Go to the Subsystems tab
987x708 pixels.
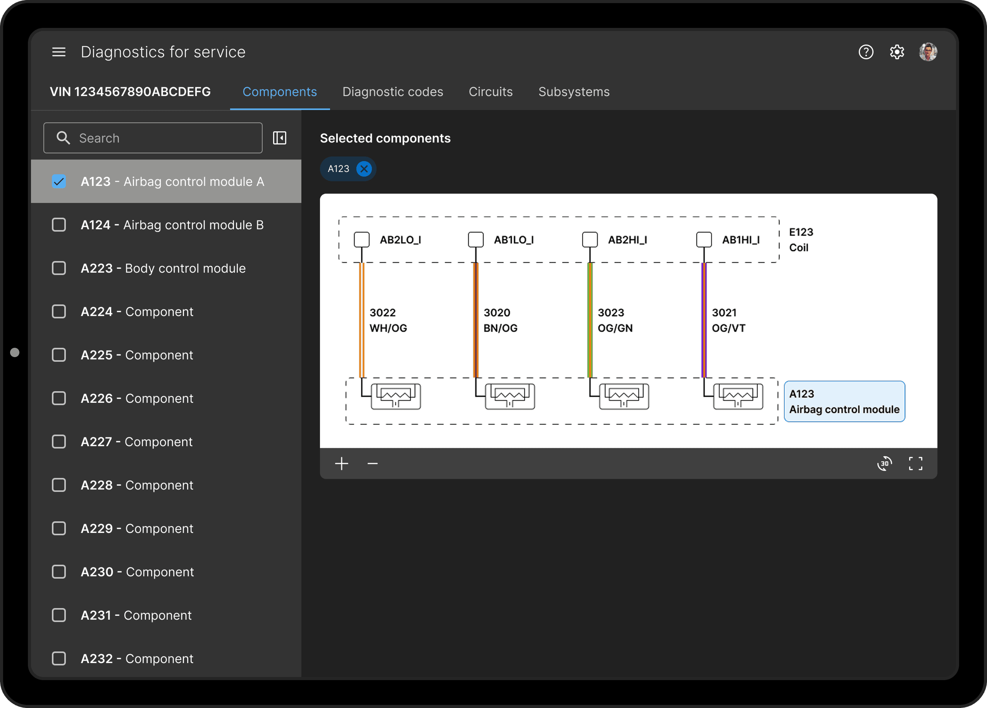[574, 92]
